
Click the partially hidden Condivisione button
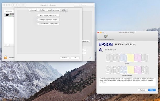(86, 41)
